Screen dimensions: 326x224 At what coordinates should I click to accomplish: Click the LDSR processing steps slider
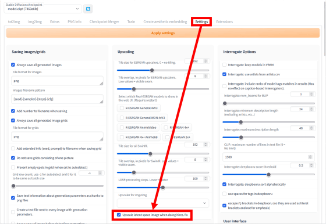[163, 187]
